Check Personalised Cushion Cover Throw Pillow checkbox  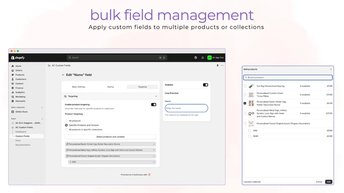pyautogui.click(x=245, y=95)
